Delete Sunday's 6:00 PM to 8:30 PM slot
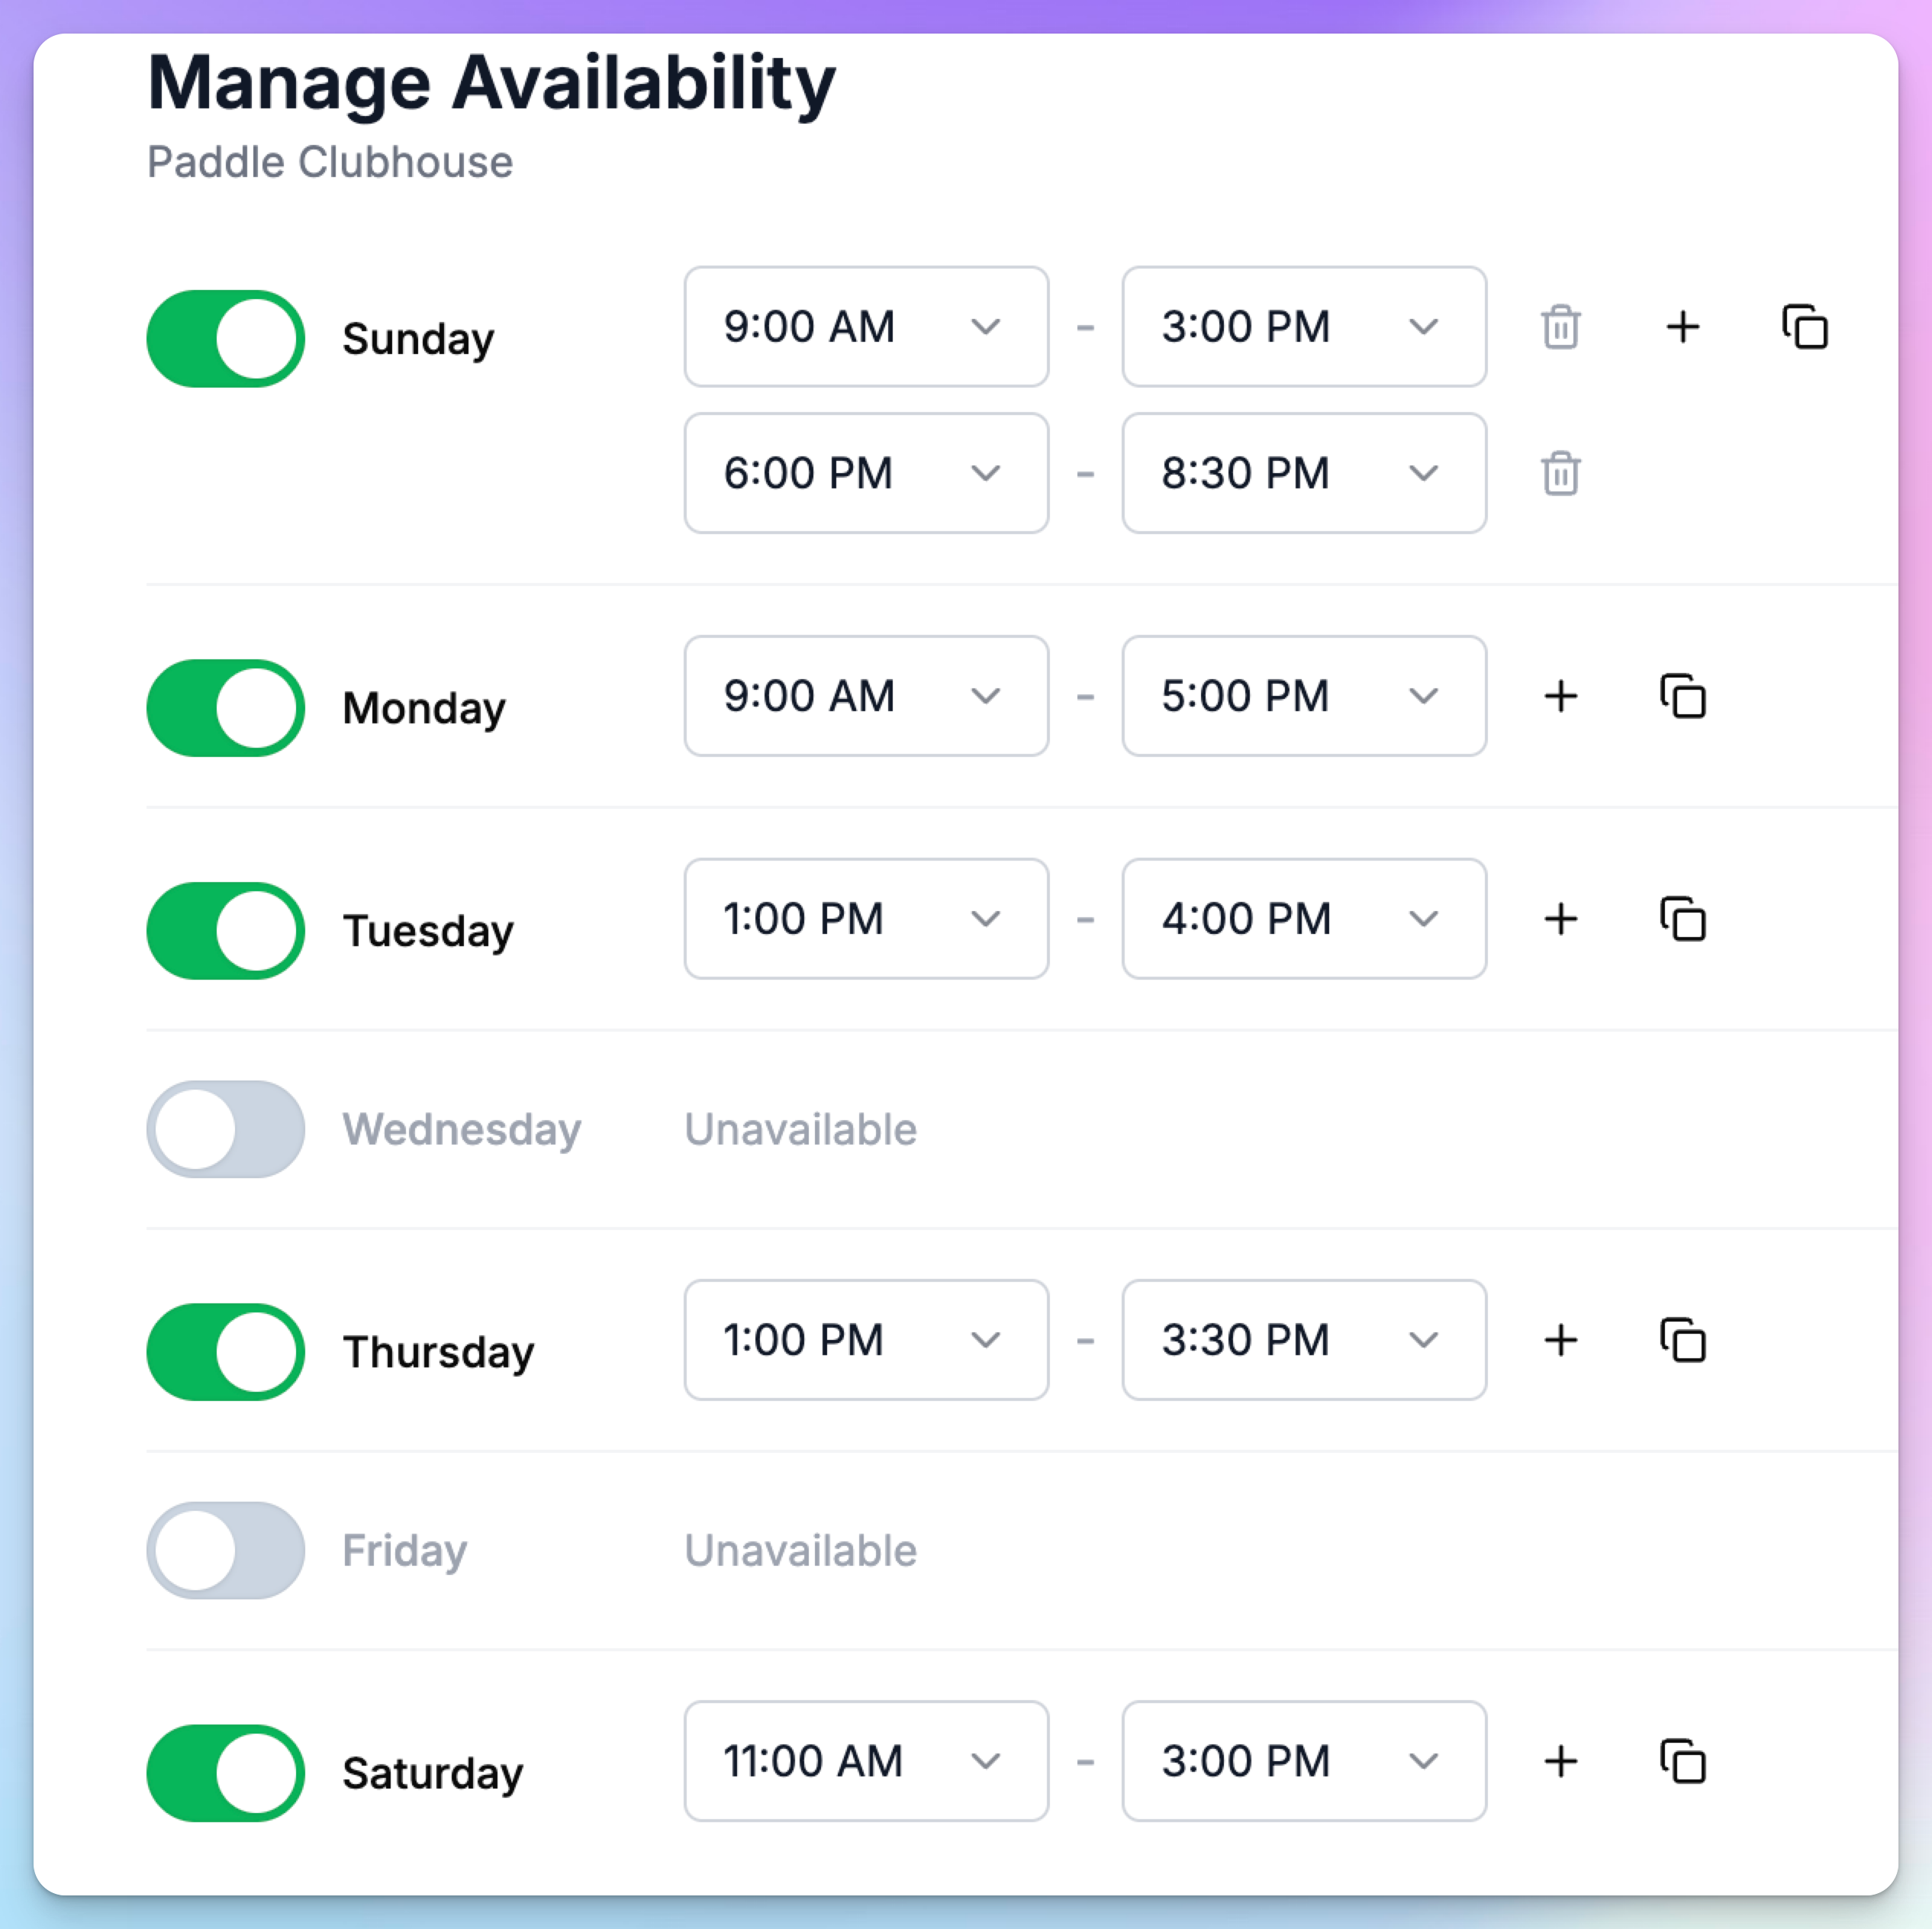This screenshot has width=1932, height=1929. (x=1560, y=473)
